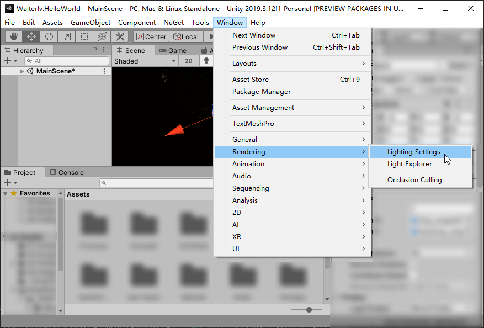Open the NuGet menu

[x=173, y=23]
